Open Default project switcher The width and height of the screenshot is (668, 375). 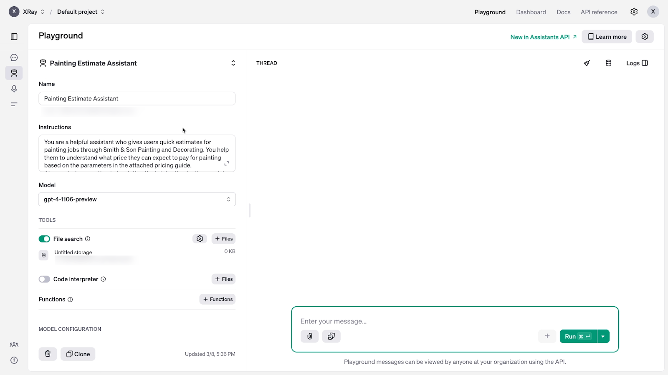pos(81,12)
